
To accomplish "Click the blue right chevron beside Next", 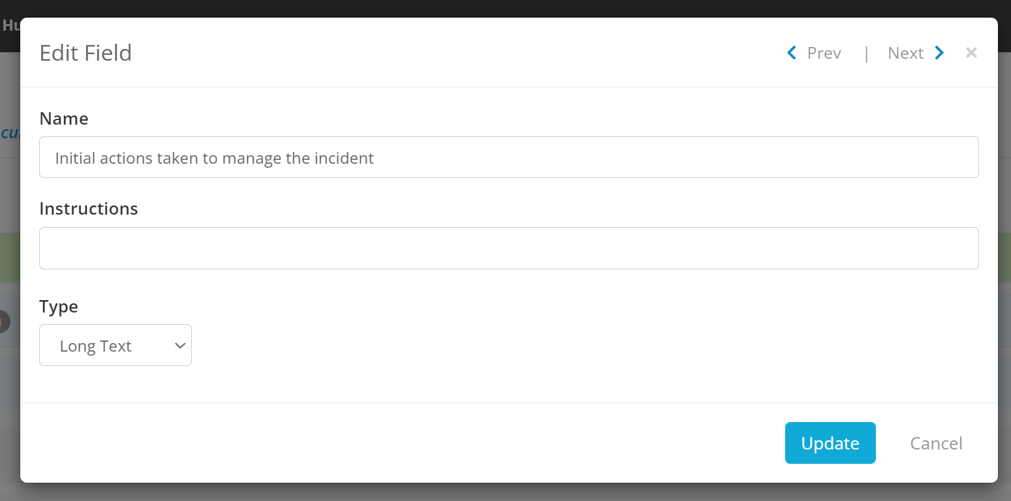I will click(x=939, y=53).
